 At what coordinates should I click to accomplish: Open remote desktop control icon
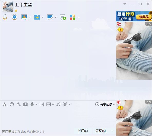coord(50,17)
